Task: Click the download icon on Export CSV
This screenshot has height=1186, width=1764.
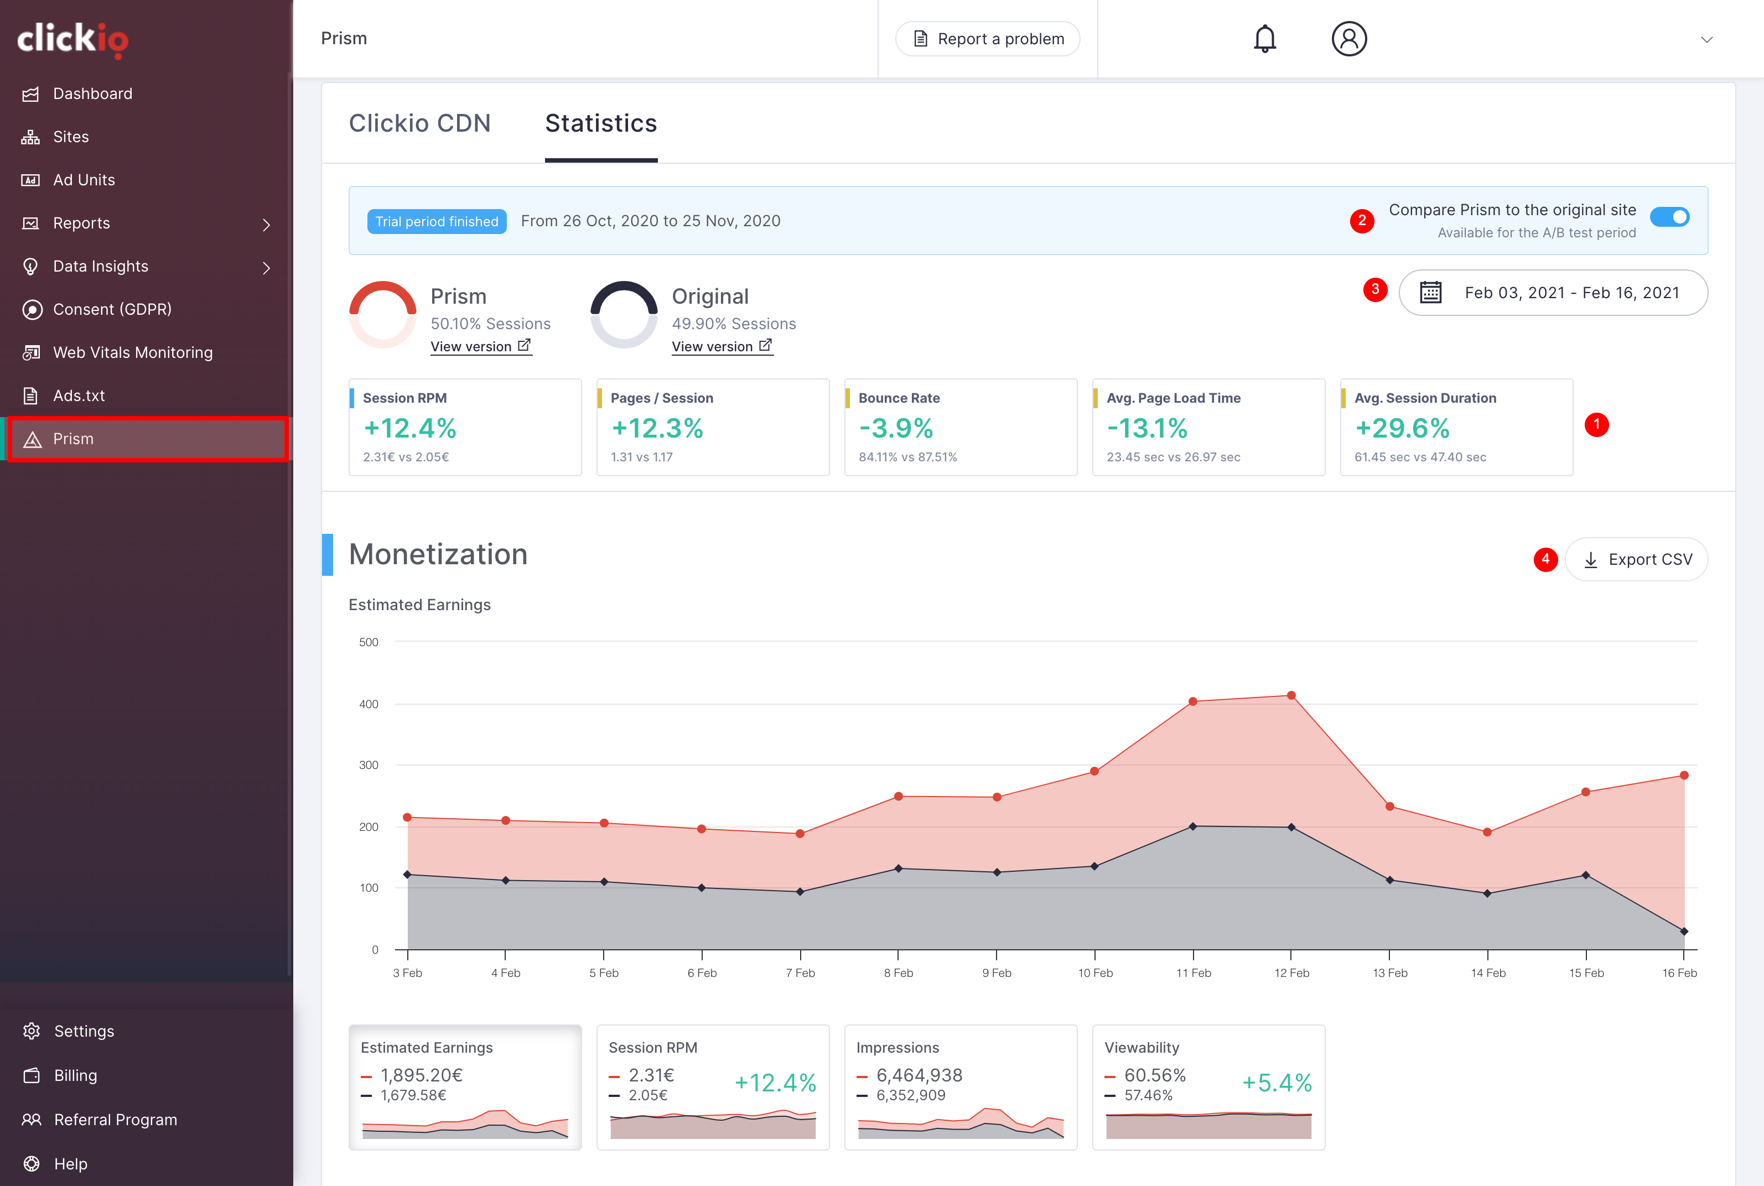Action: (1590, 560)
